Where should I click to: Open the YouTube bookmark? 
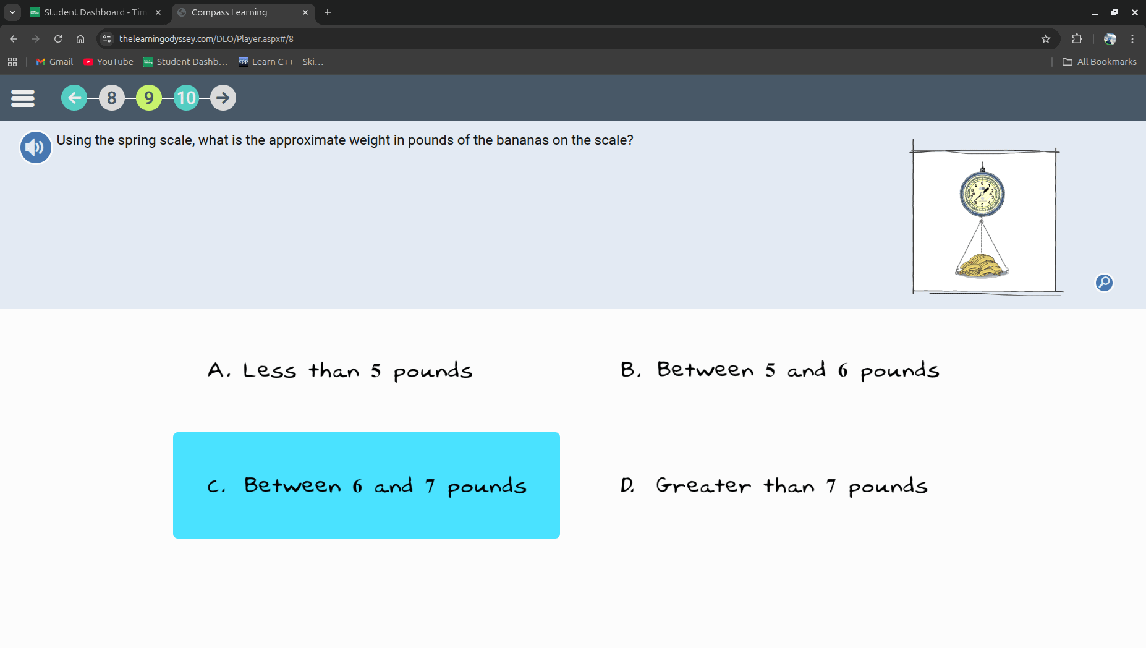109,62
